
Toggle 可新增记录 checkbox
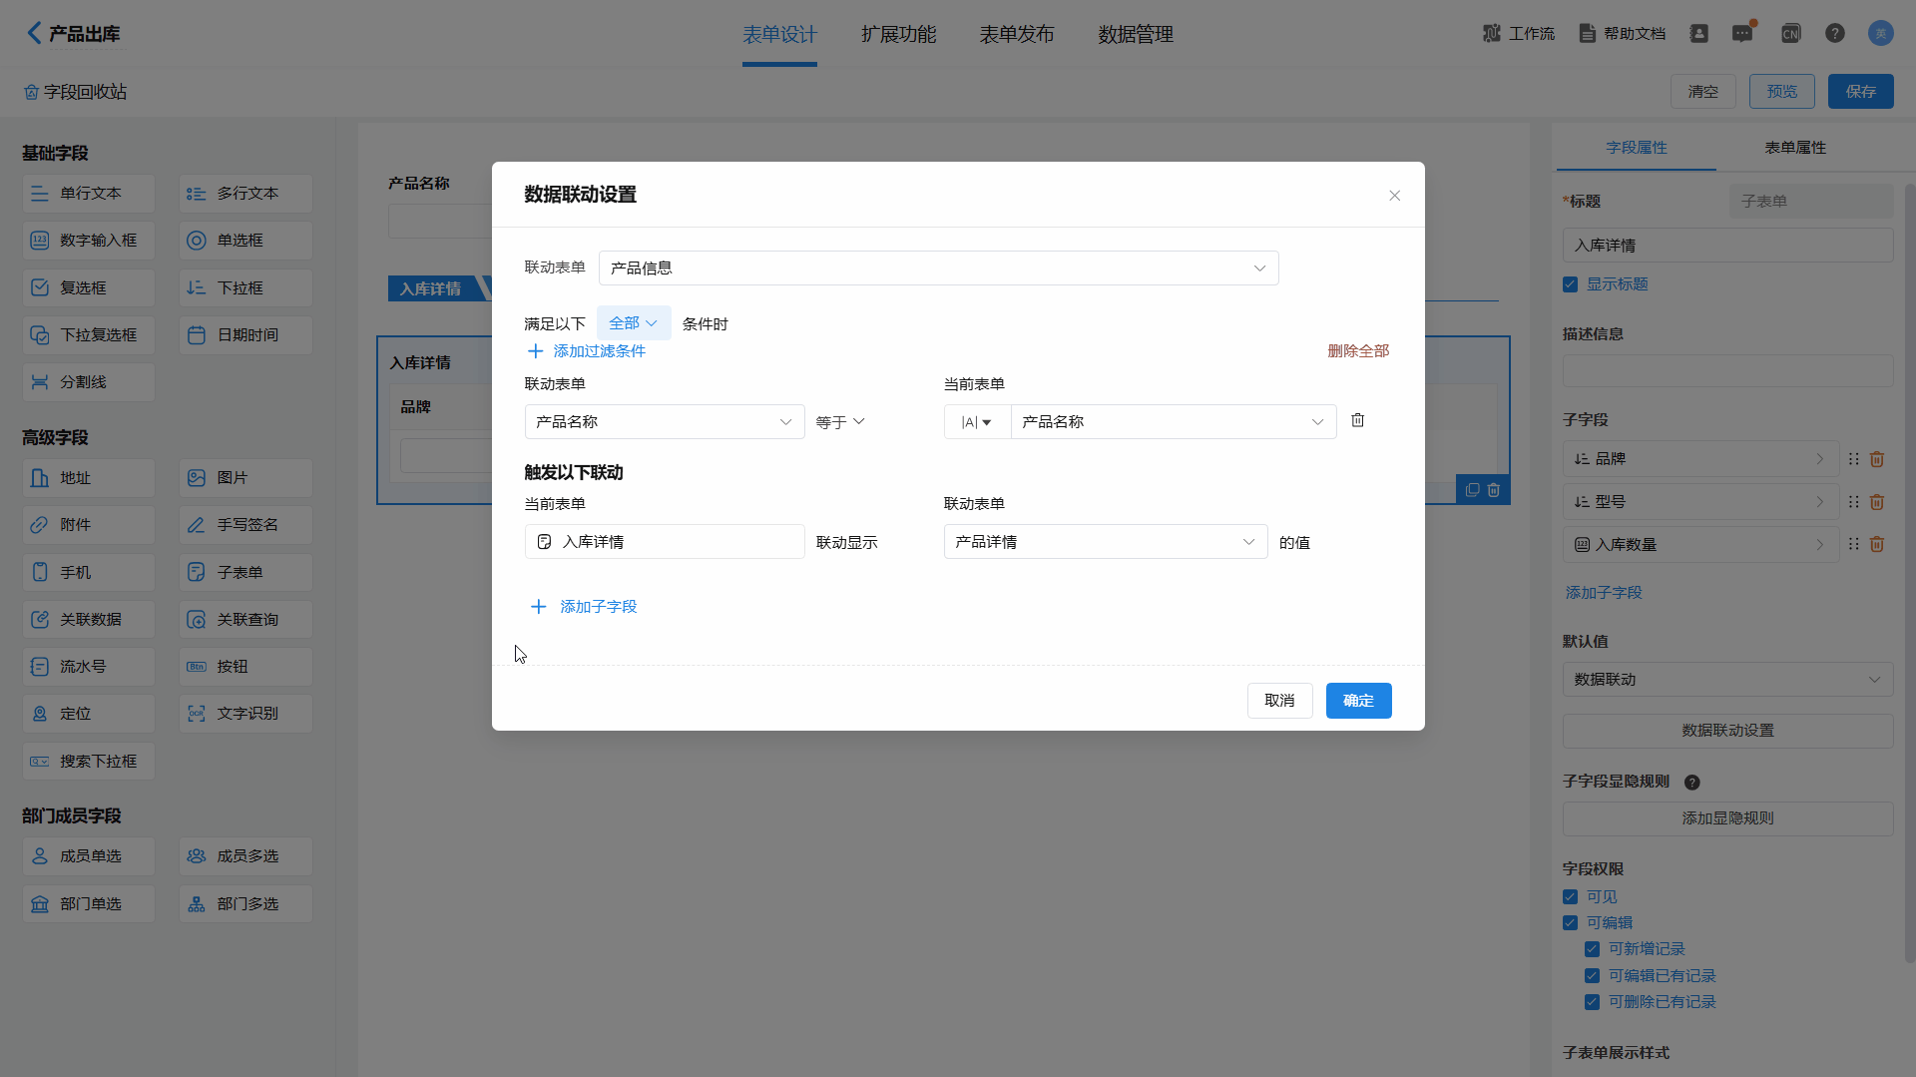tap(1593, 949)
